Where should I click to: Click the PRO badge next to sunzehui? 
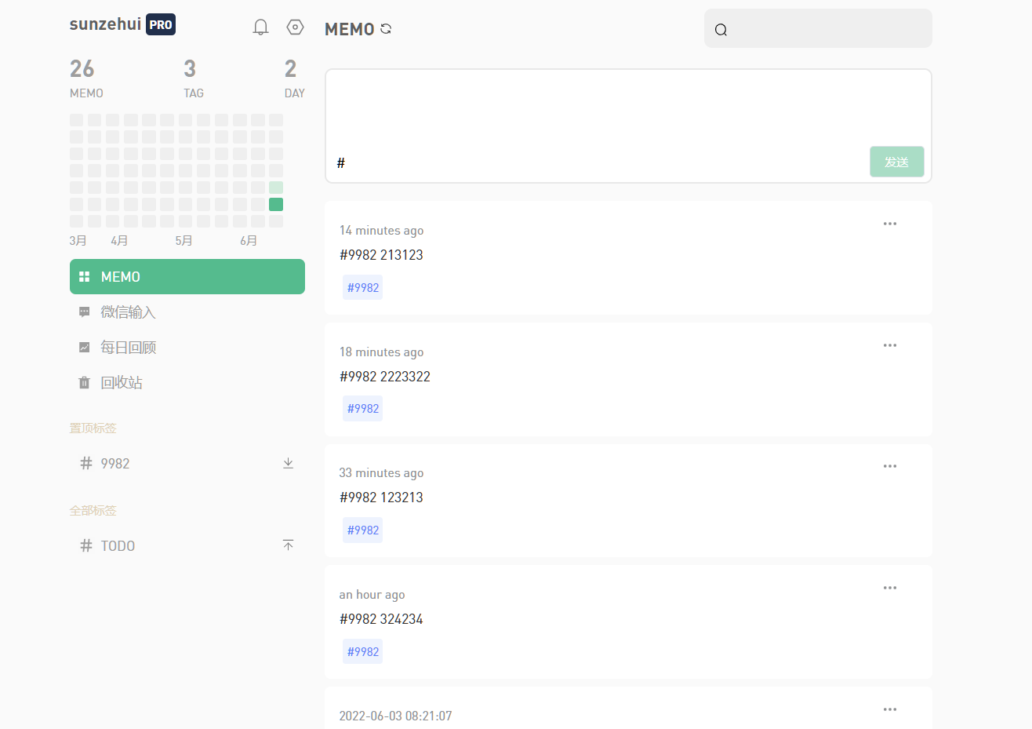161,24
